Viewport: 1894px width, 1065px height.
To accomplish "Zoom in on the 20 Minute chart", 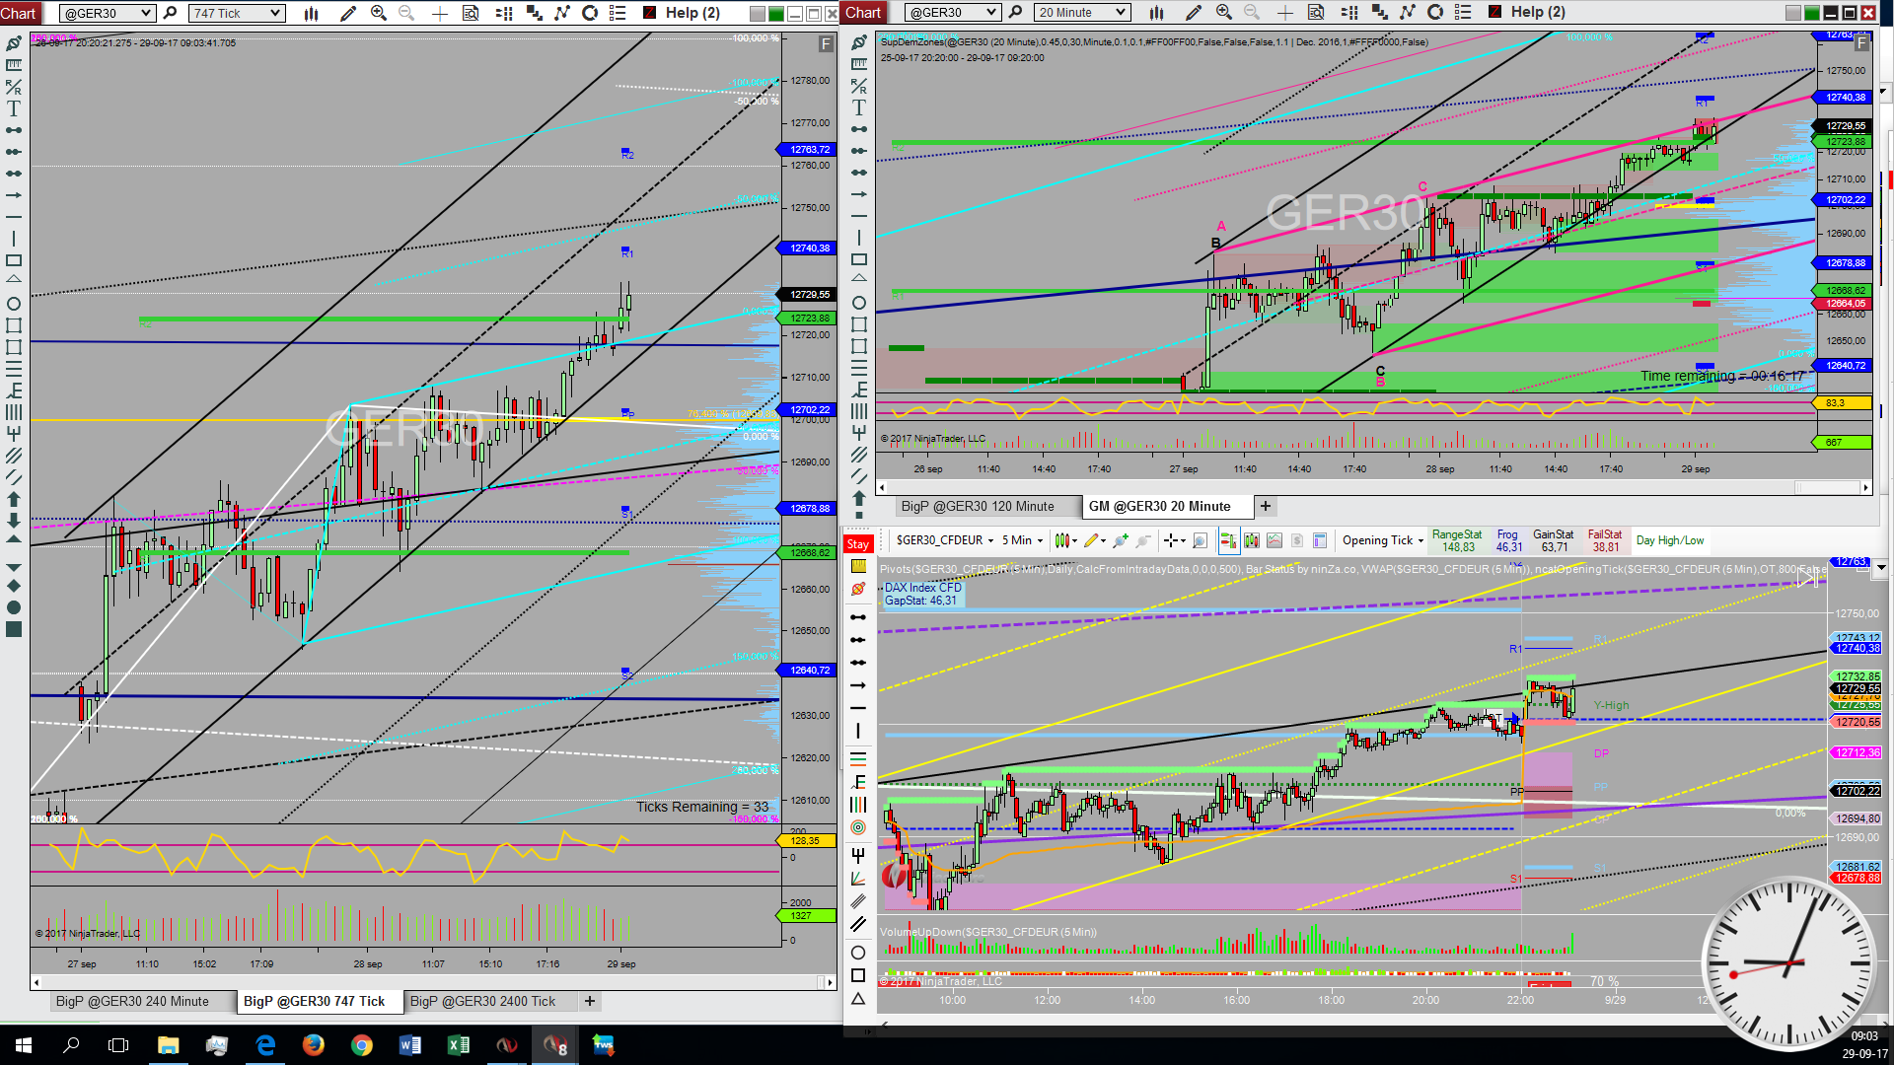I will click(x=1224, y=13).
